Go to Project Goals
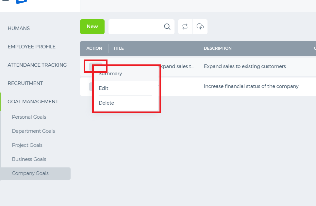 click(27, 145)
